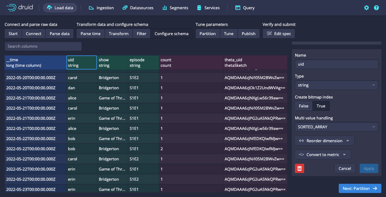The image size is (386, 197).
Task: Open the Ingestion view
Action: coord(101,8)
